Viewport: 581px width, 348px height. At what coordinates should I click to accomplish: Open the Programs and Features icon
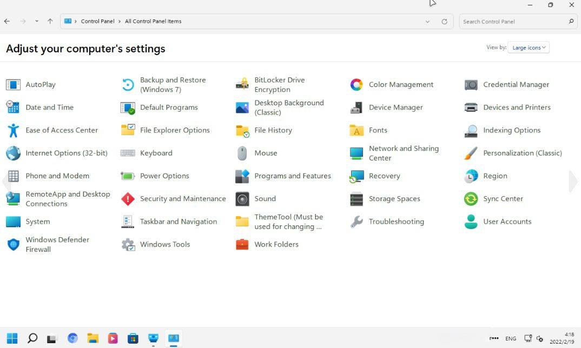click(x=242, y=176)
